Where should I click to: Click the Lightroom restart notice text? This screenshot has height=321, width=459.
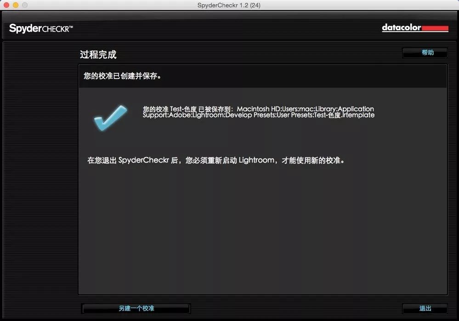[216, 160]
